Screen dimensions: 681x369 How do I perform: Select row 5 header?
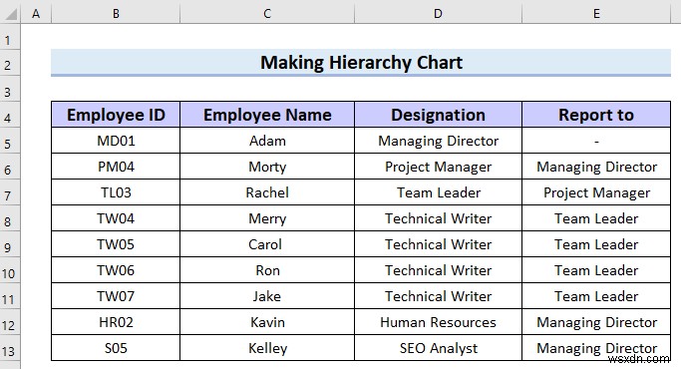click(10, 141)
